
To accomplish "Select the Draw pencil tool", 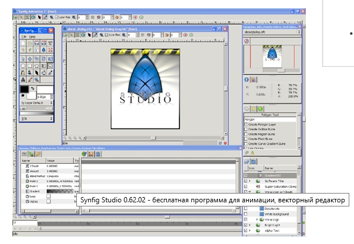I will click(x=29, y=80).
